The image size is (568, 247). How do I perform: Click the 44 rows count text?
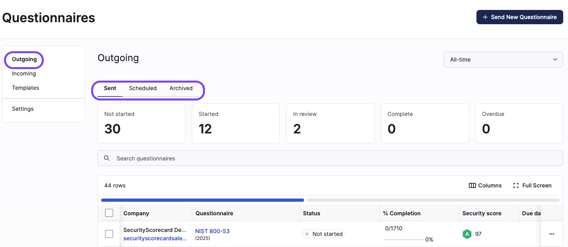115,185
